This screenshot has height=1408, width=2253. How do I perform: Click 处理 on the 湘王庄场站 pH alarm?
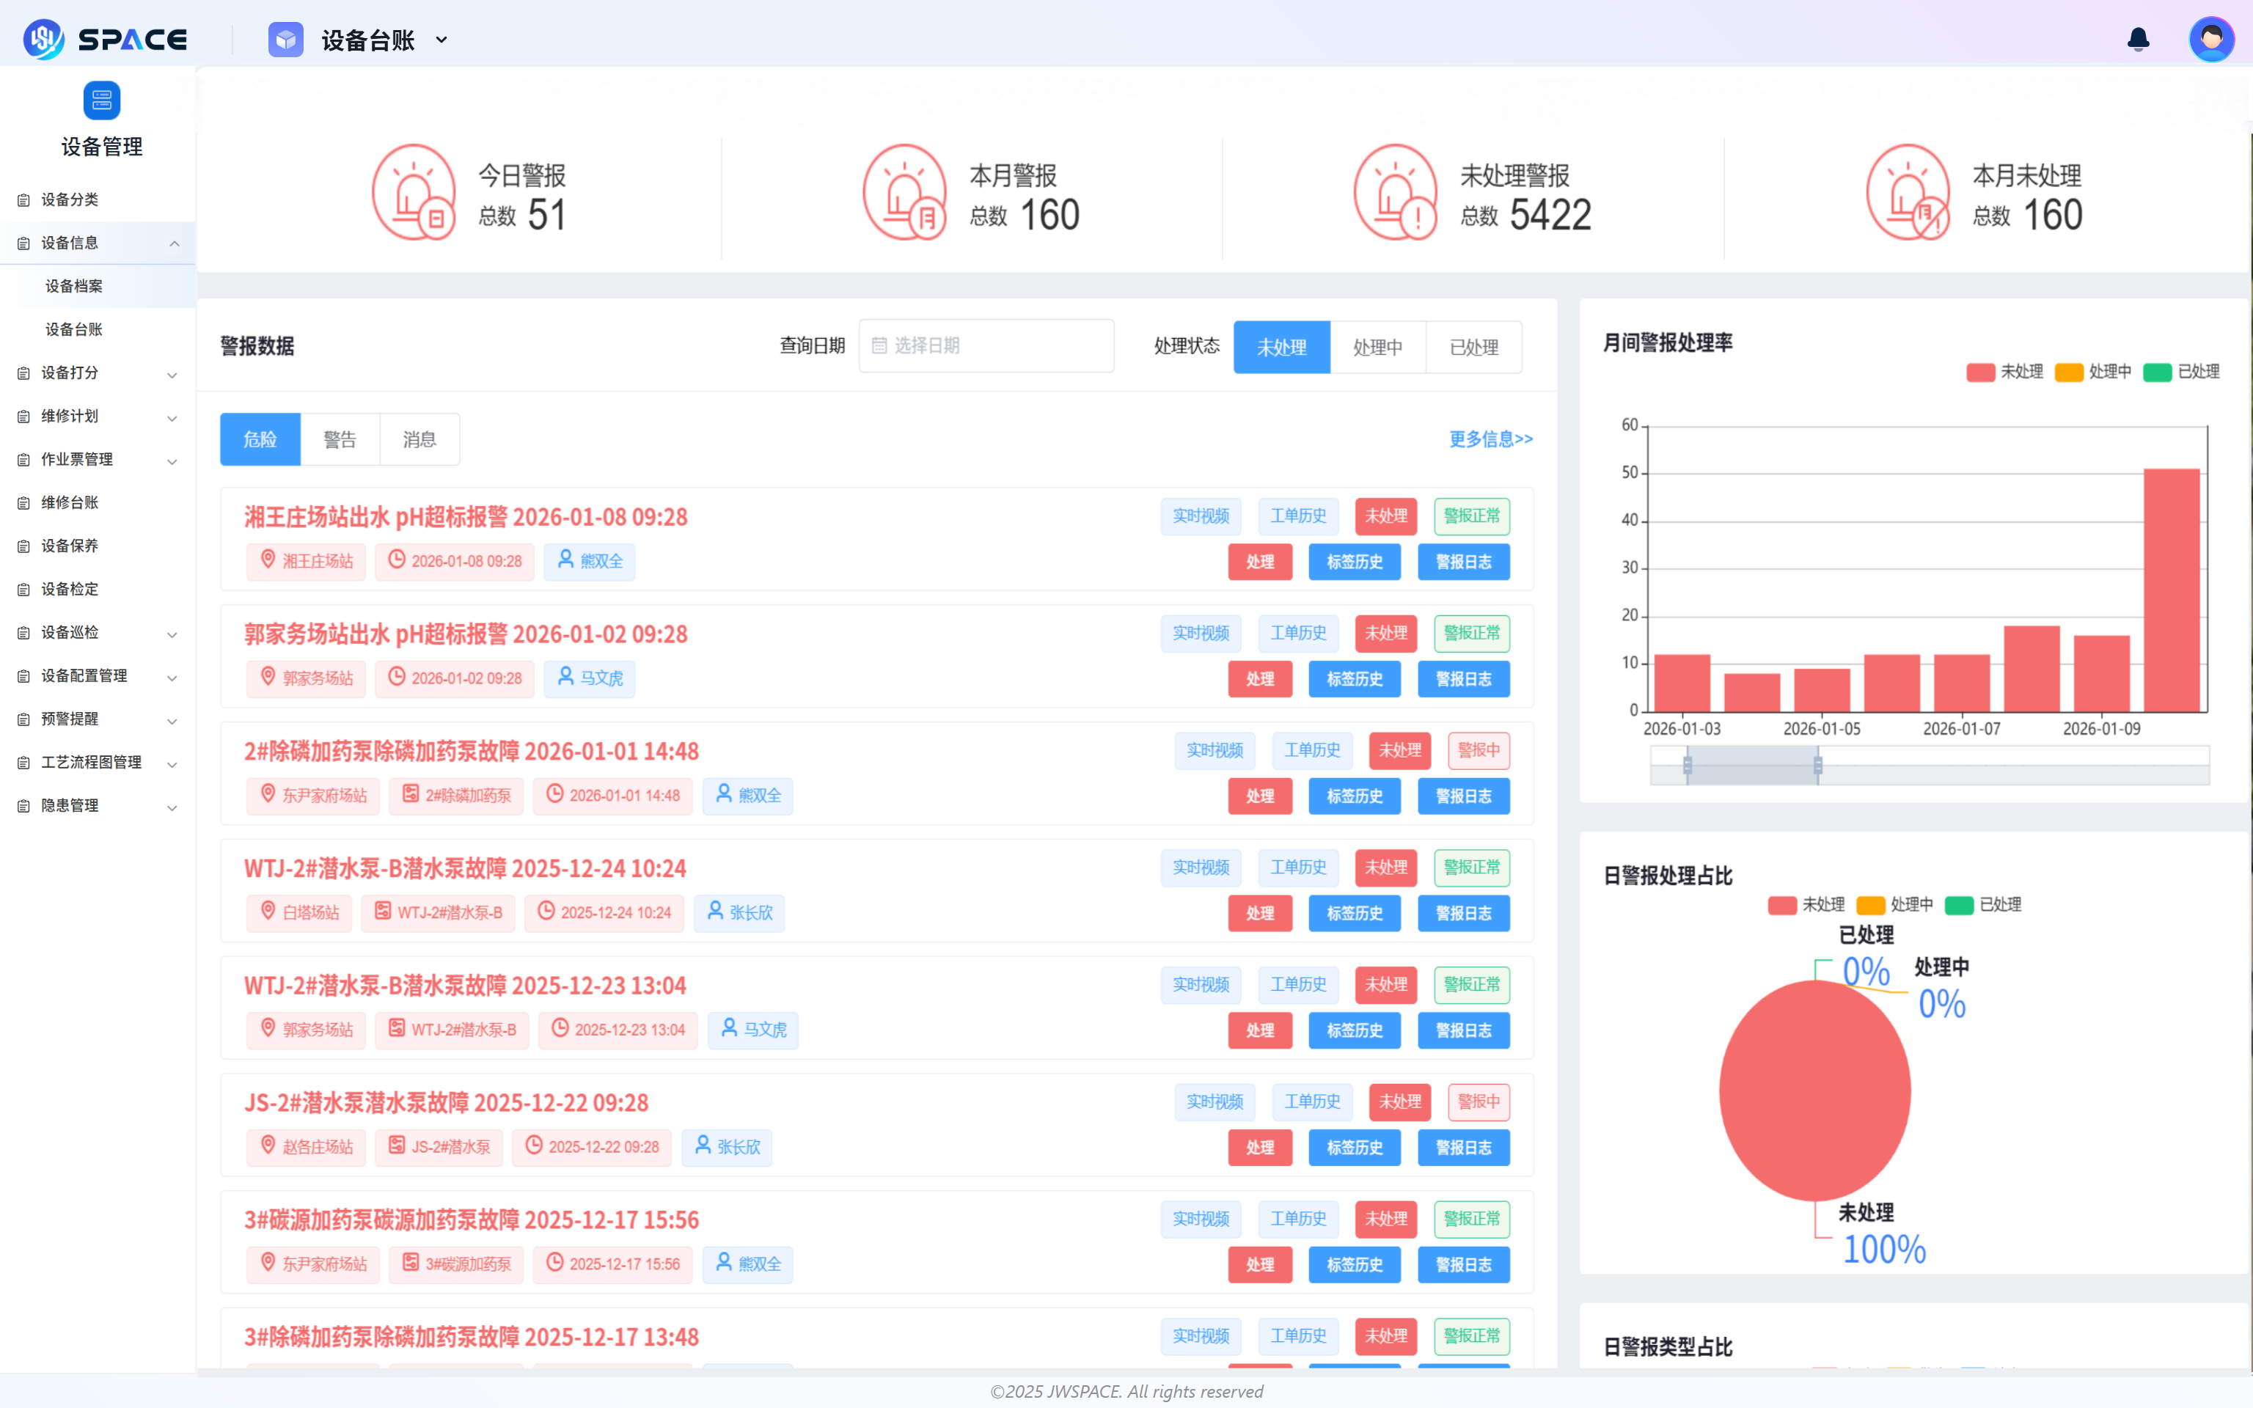point(1261,562)
